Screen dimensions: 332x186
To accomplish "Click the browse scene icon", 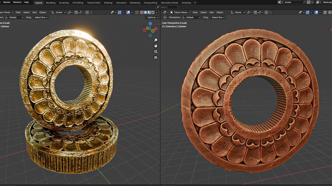I will click(x=280, y=2).
